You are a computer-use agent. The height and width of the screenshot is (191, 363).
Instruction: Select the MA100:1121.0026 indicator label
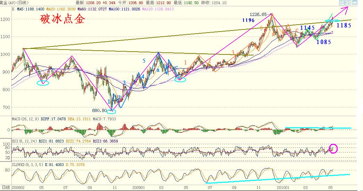click(x=124, y=9)
